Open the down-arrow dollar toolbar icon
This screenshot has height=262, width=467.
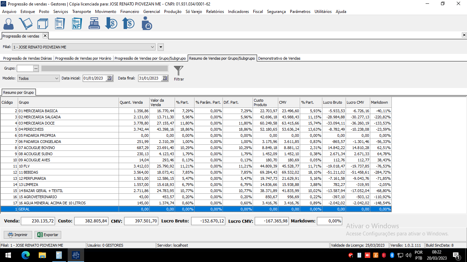tap(111, 24)
